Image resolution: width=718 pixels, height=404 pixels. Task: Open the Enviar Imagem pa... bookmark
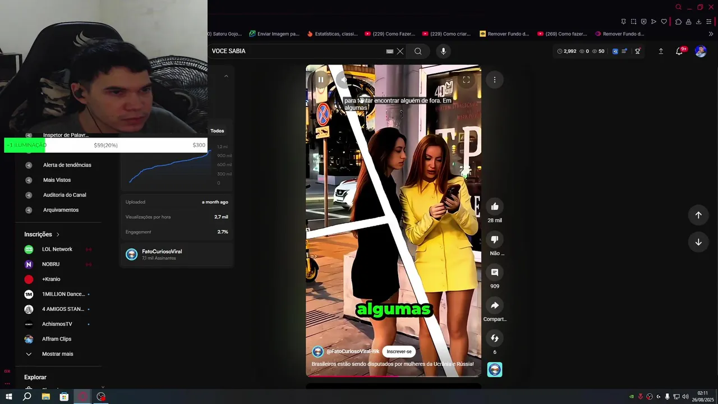pos(275,34)
